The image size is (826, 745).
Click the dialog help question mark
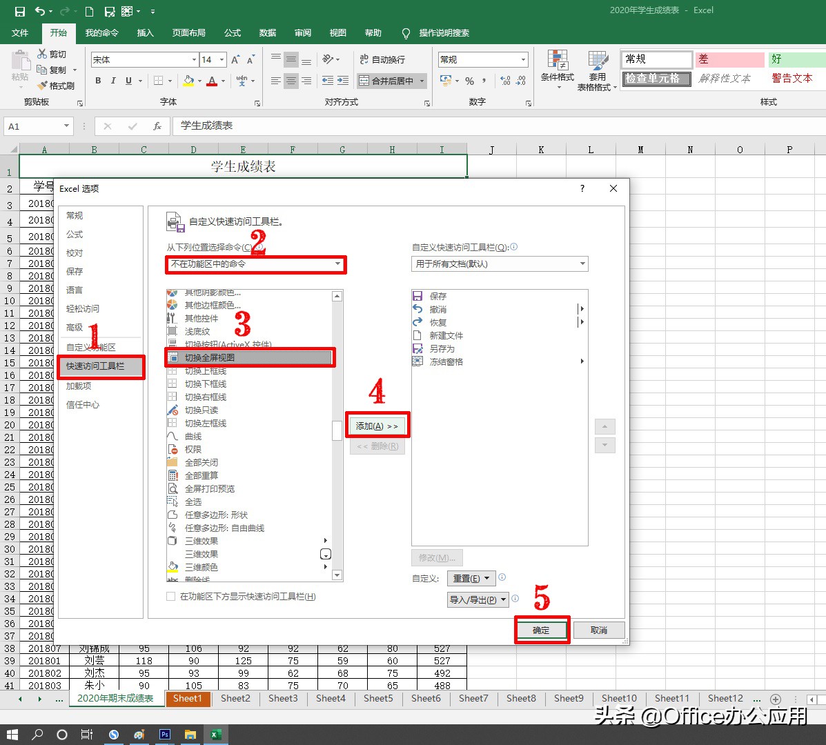point(582,188)
